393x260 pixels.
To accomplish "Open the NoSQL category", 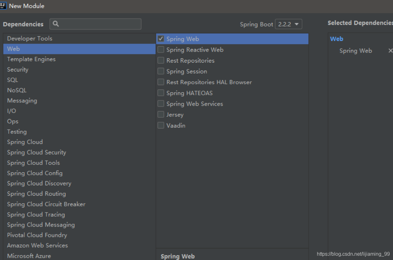I will [79, 90].
